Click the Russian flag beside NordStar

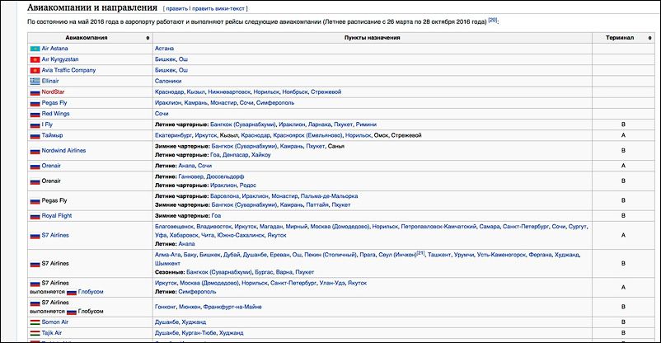coord(35,92)
